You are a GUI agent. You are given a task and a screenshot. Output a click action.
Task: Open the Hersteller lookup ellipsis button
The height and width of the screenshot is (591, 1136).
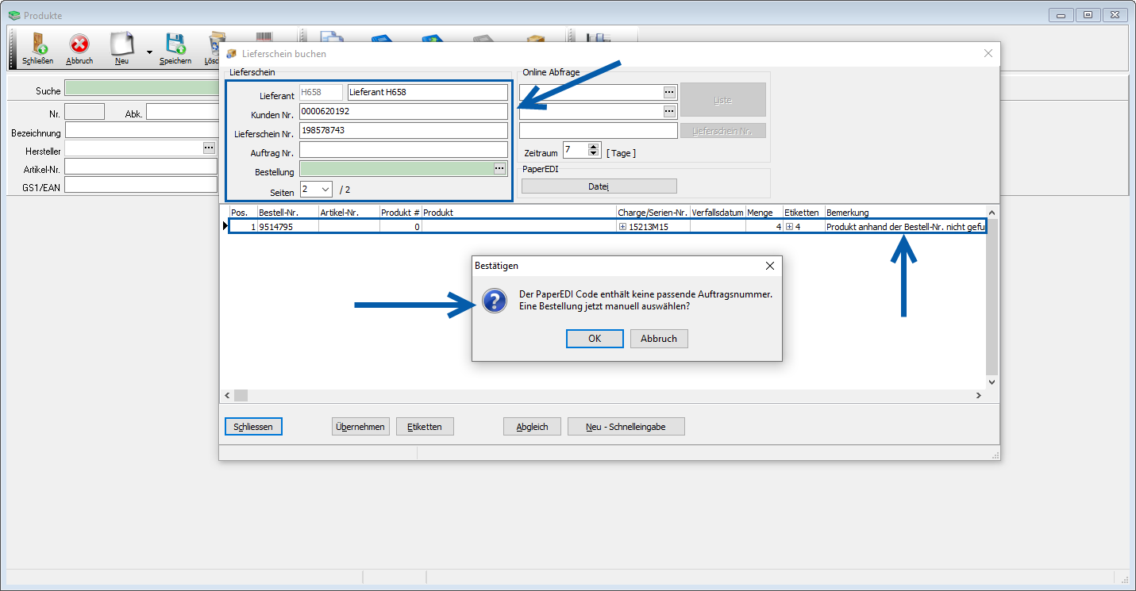coord(209,148)
